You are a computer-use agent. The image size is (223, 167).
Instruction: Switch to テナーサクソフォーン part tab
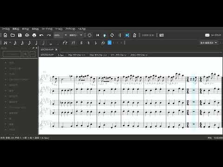(x=118, y=55)
